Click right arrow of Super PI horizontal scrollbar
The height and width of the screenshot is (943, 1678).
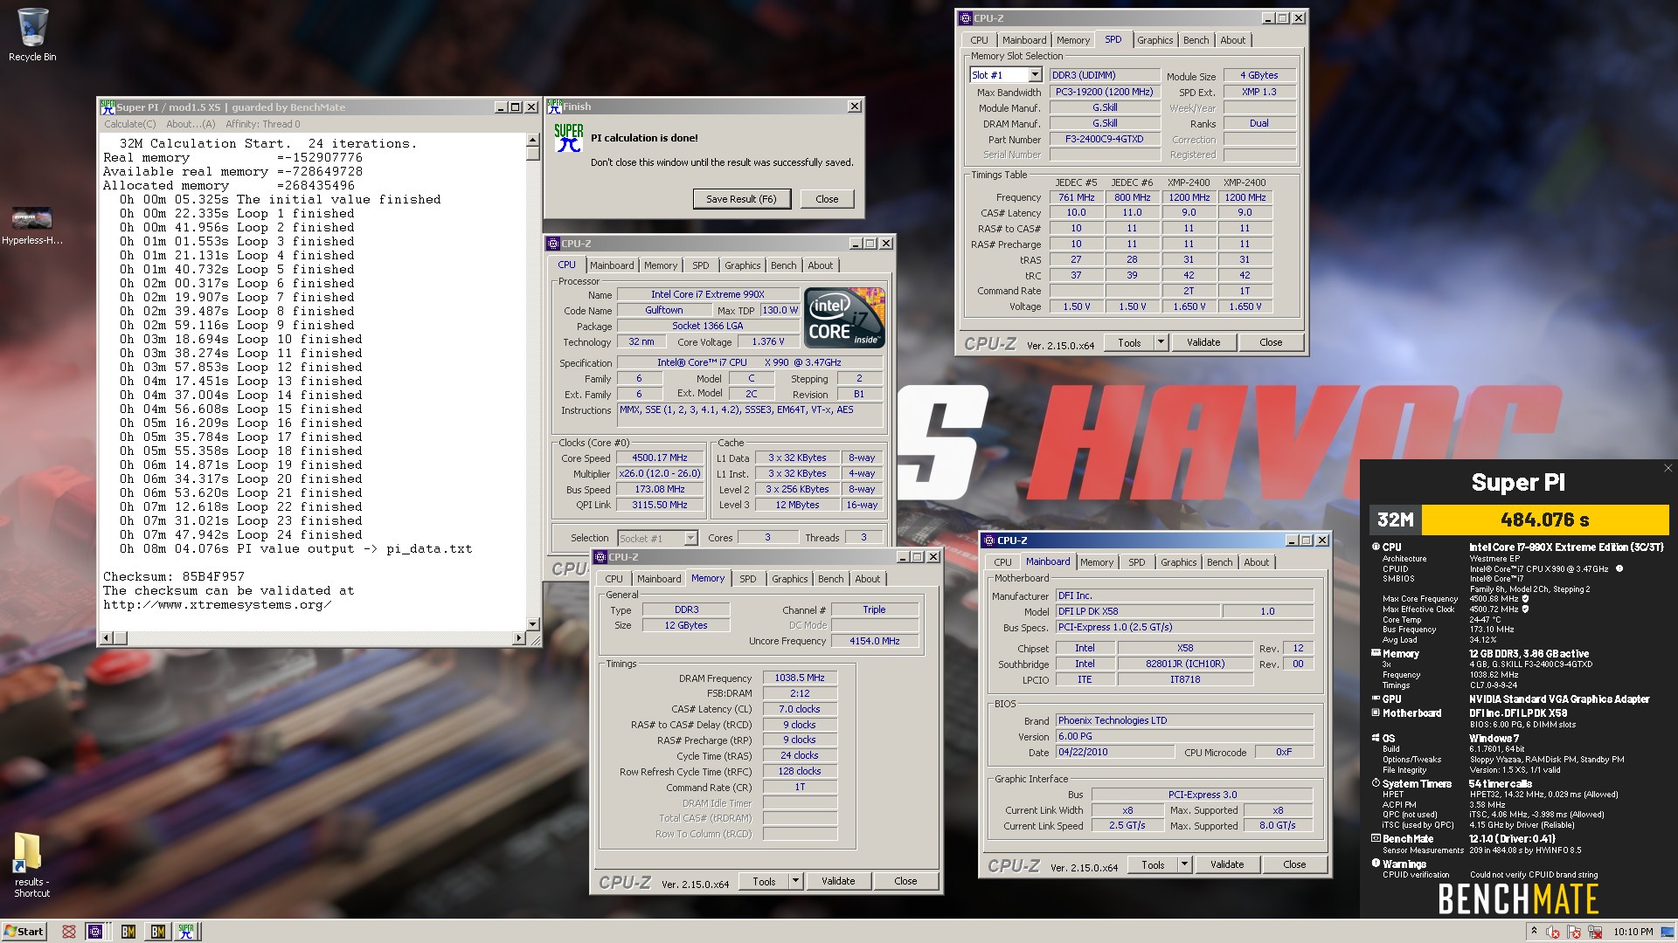(x=518, y=638)
